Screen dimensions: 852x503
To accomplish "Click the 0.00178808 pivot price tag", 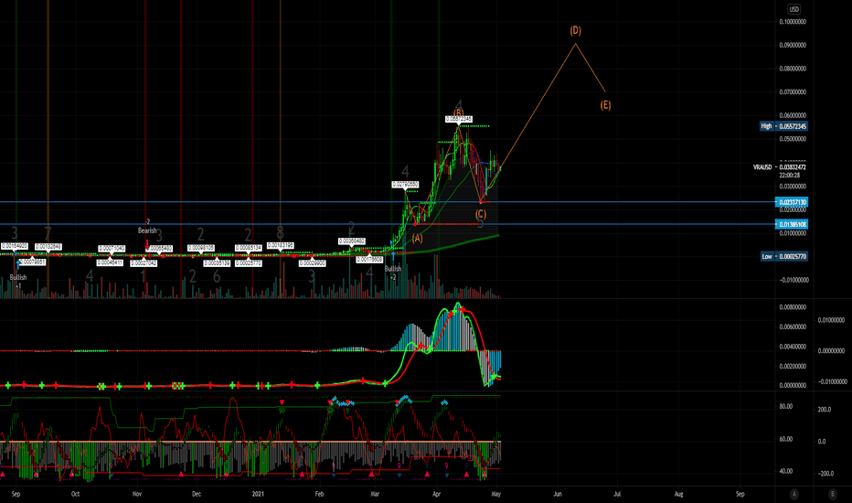I will (369, 260).
